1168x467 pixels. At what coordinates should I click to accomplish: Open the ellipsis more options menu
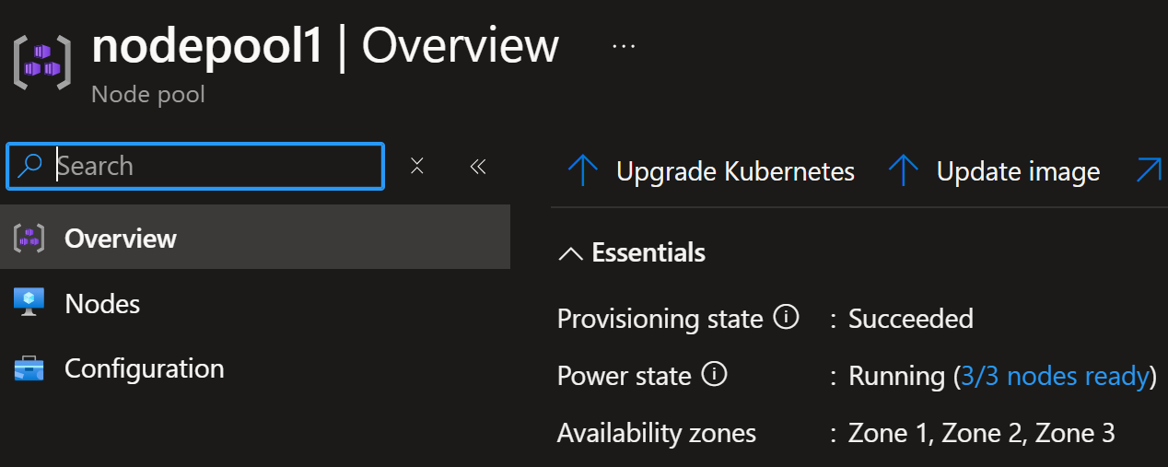click(624, 46)
